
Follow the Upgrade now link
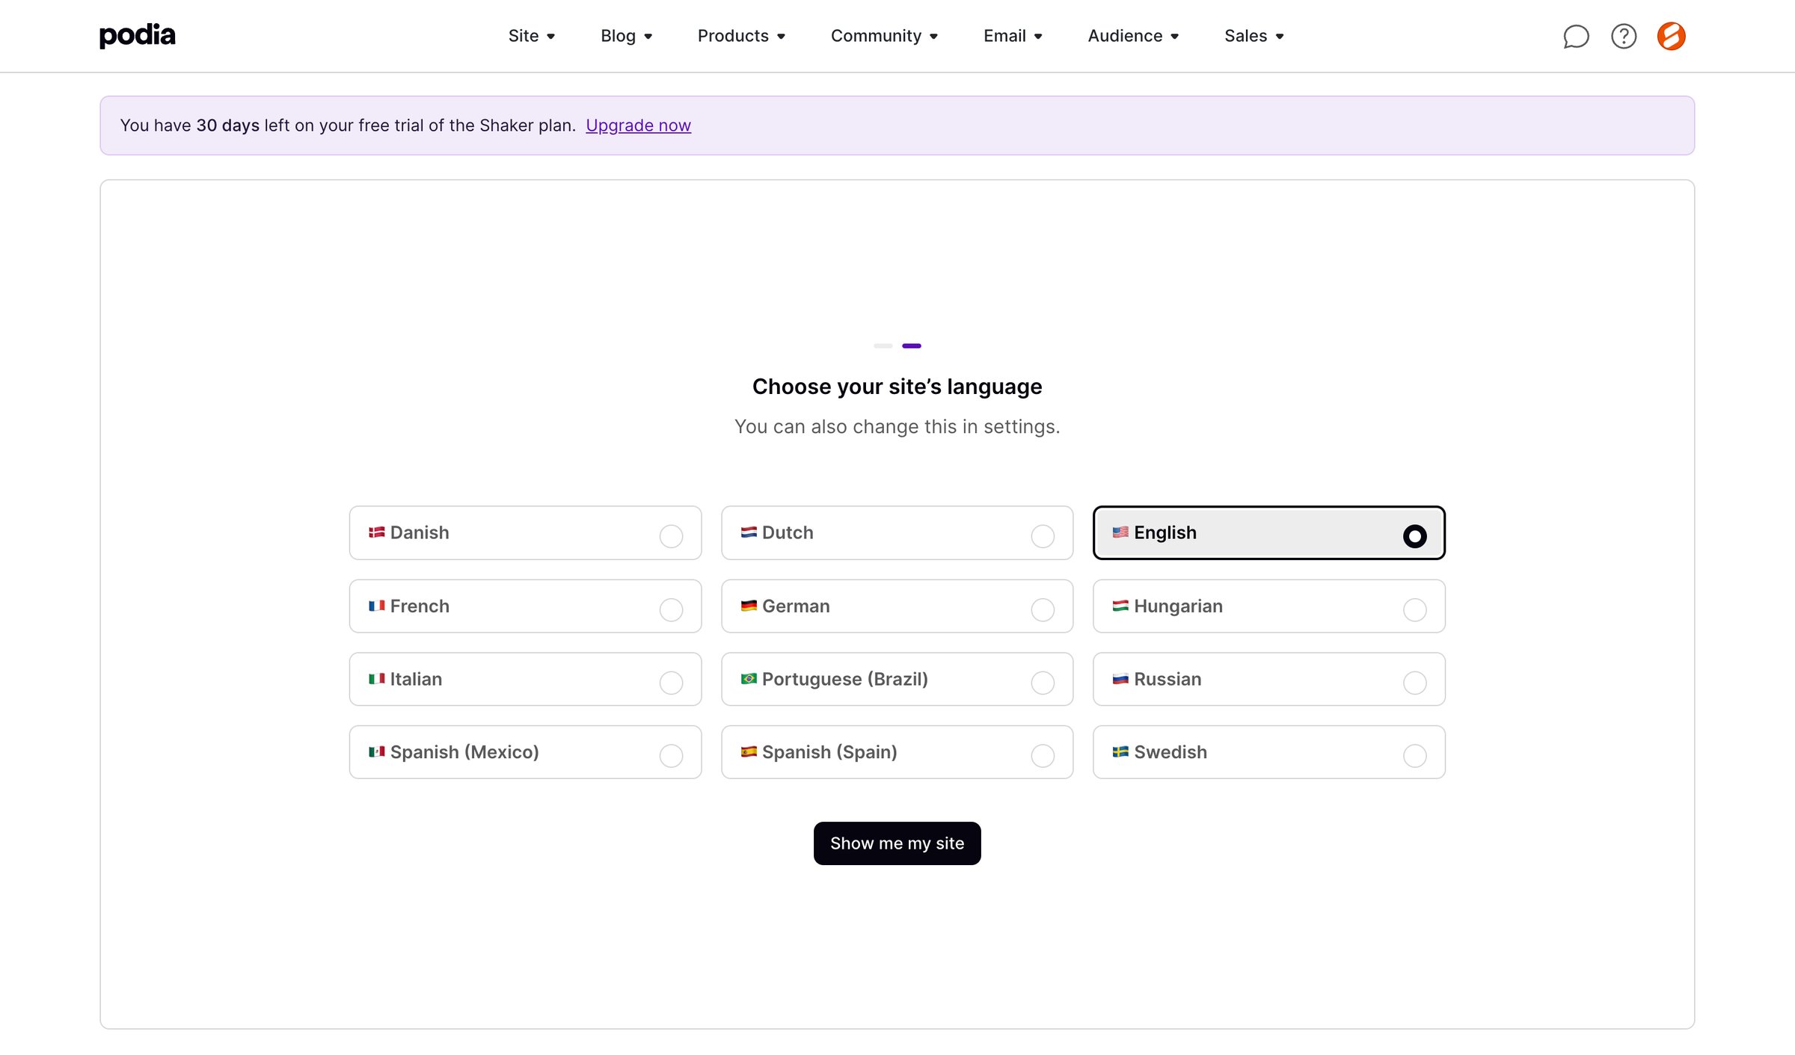[638, 125]
